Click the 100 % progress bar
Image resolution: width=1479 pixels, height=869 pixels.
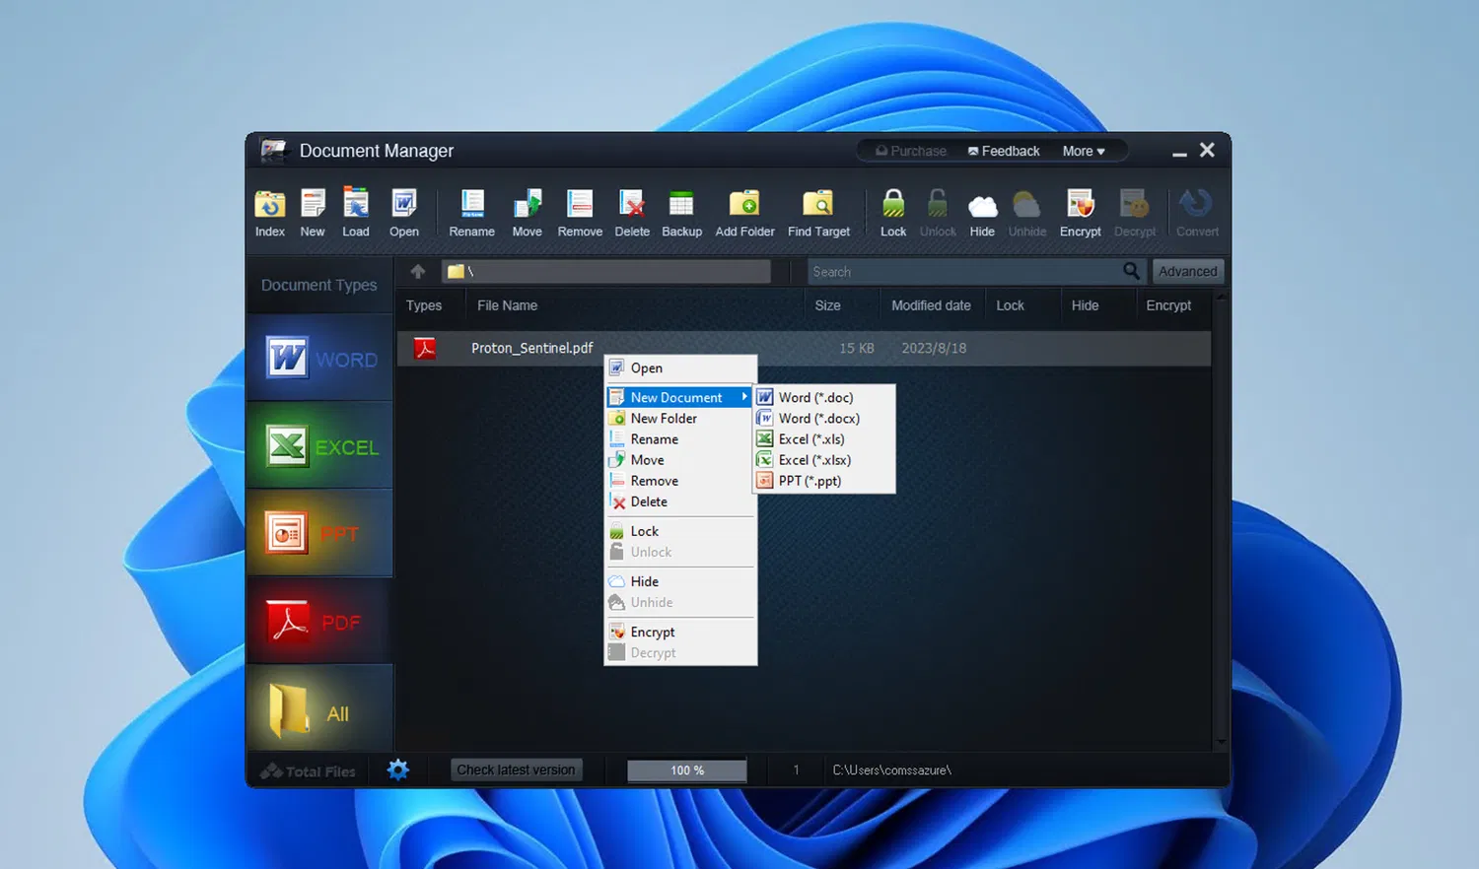686,770
